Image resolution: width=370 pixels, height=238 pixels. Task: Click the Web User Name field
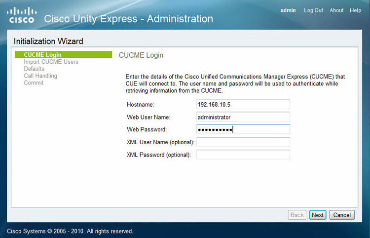pyautogui.click(x=243, y=117)
